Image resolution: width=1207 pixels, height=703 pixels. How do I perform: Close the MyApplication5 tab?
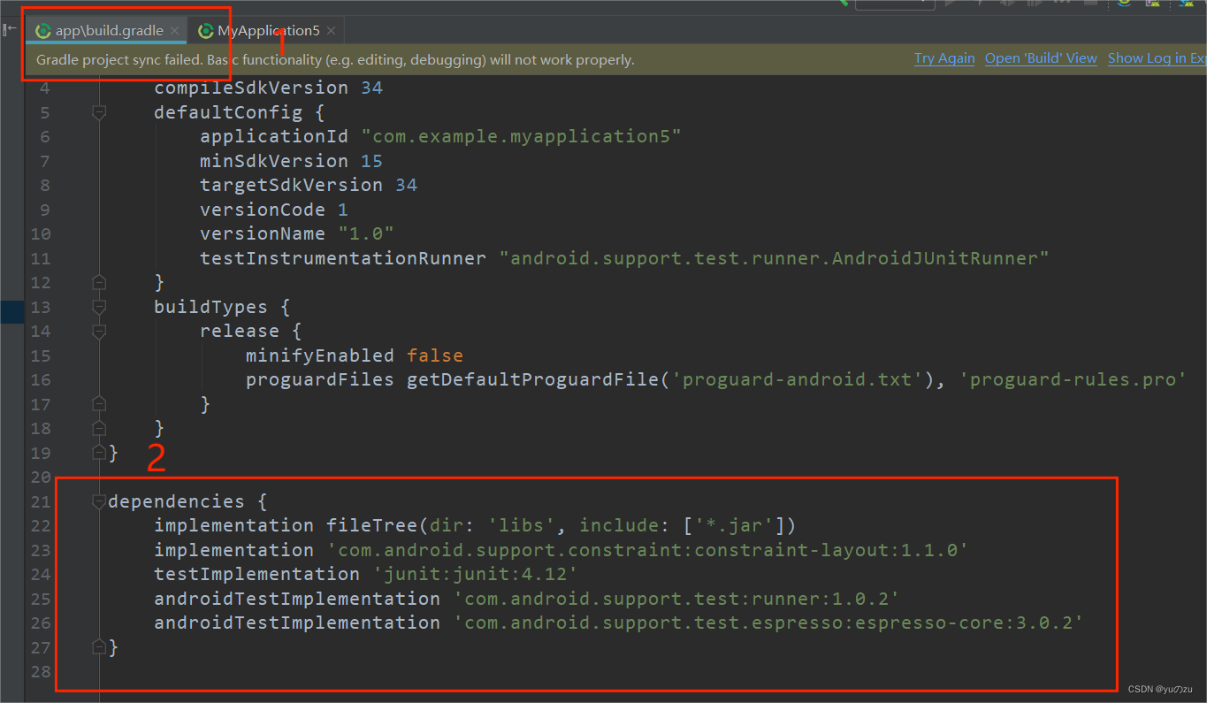(331, 29)
